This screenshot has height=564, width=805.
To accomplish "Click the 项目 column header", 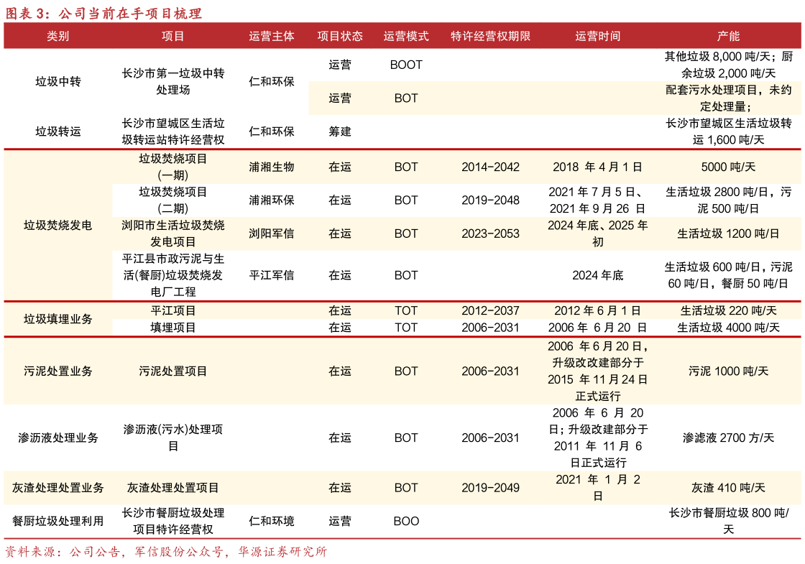I will click(x=172, y=36).
